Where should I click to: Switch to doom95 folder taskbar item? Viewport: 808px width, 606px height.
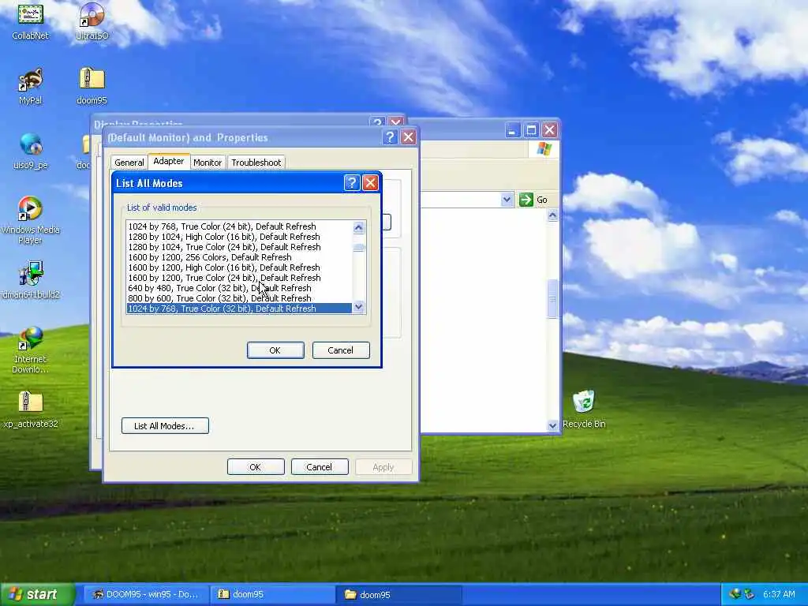click(400, 594)
